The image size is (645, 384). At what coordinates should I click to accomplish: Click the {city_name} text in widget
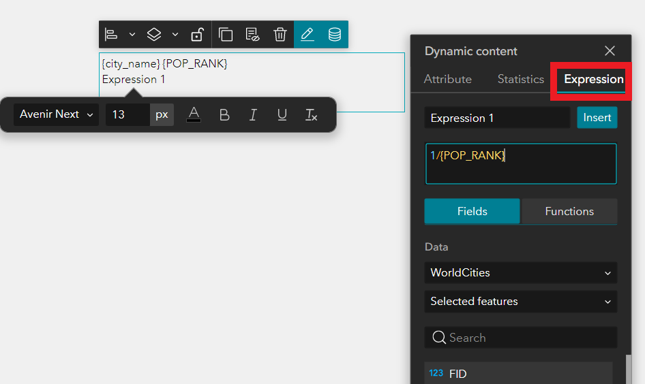(131, 63)
